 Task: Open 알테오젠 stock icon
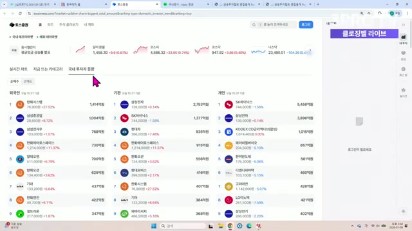[20, 159]
